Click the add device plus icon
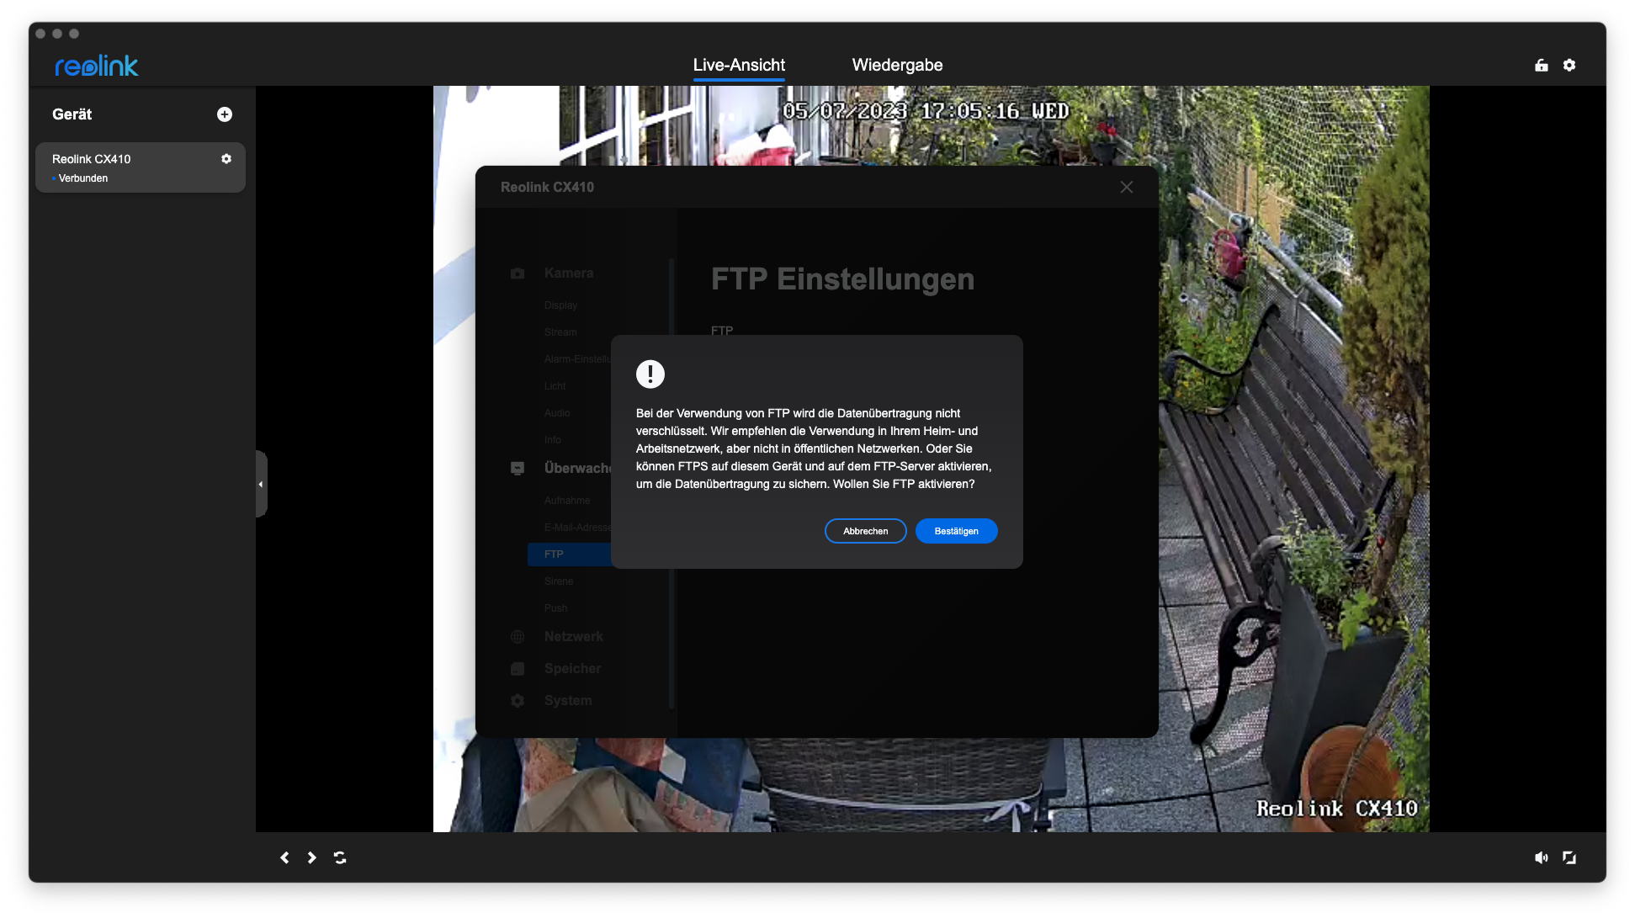The image size is (1635, 918). tap(225, 114)
